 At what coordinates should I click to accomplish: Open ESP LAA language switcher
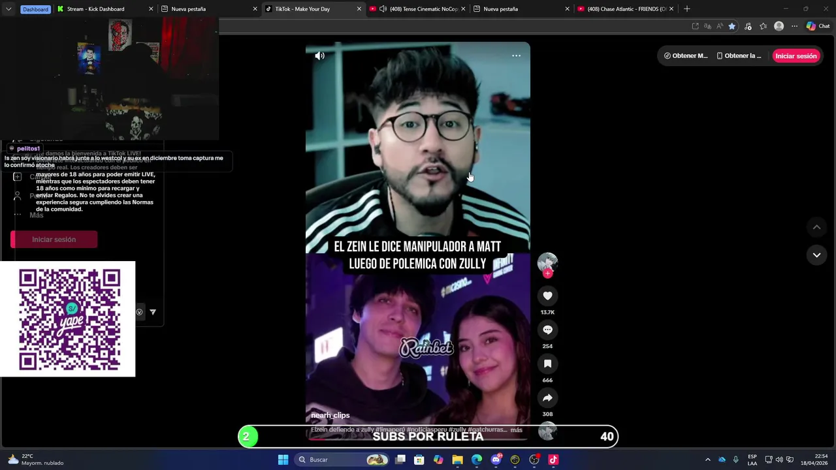click(x=752, y=460)
